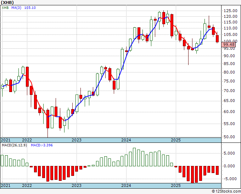Click the 105.00 price axis label
241x194 pixels.
pos(230,34)
